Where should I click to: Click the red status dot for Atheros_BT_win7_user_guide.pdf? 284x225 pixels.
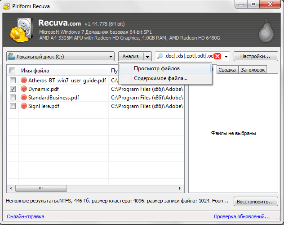[24, 80]
